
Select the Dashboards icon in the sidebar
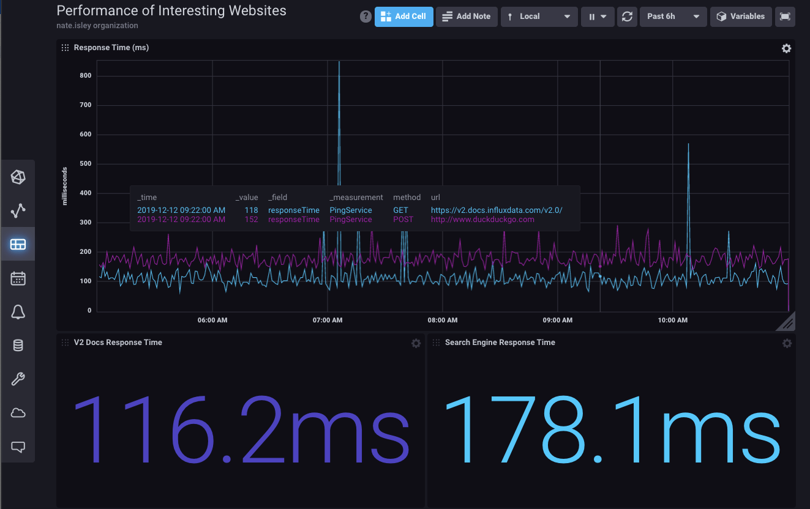(x=18, y=243)
